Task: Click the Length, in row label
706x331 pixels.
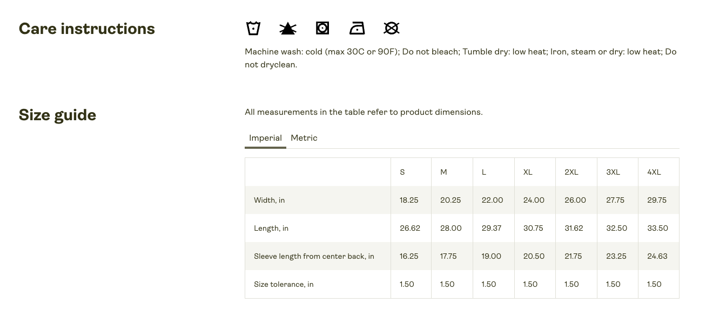Action: [271, 228]
